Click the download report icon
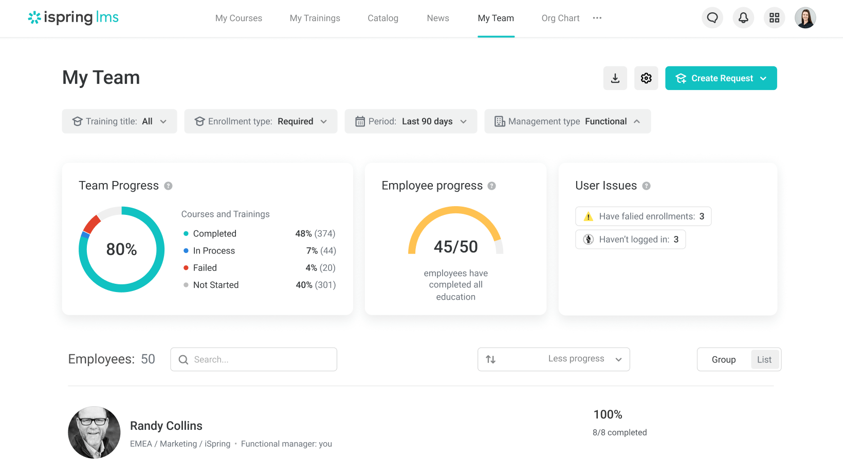843x473 pixels. pyautogui.click(x=615, y=78)
